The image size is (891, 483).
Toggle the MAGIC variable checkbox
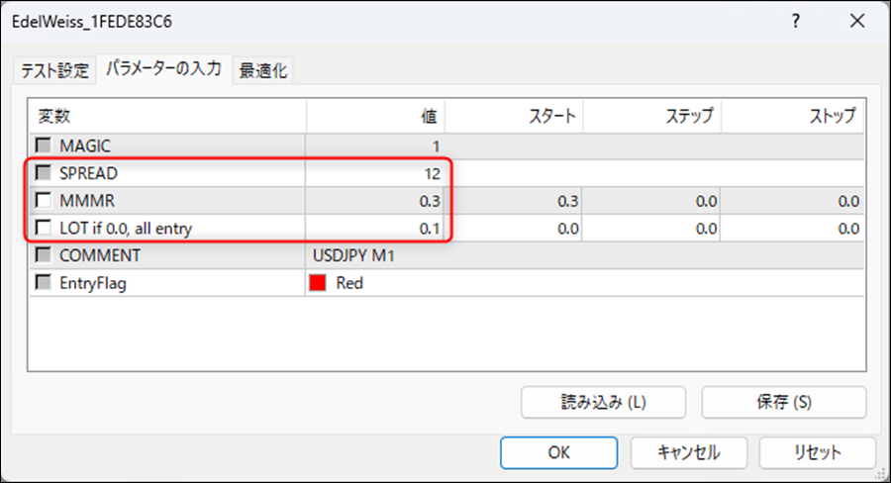(x=44, y=145)
